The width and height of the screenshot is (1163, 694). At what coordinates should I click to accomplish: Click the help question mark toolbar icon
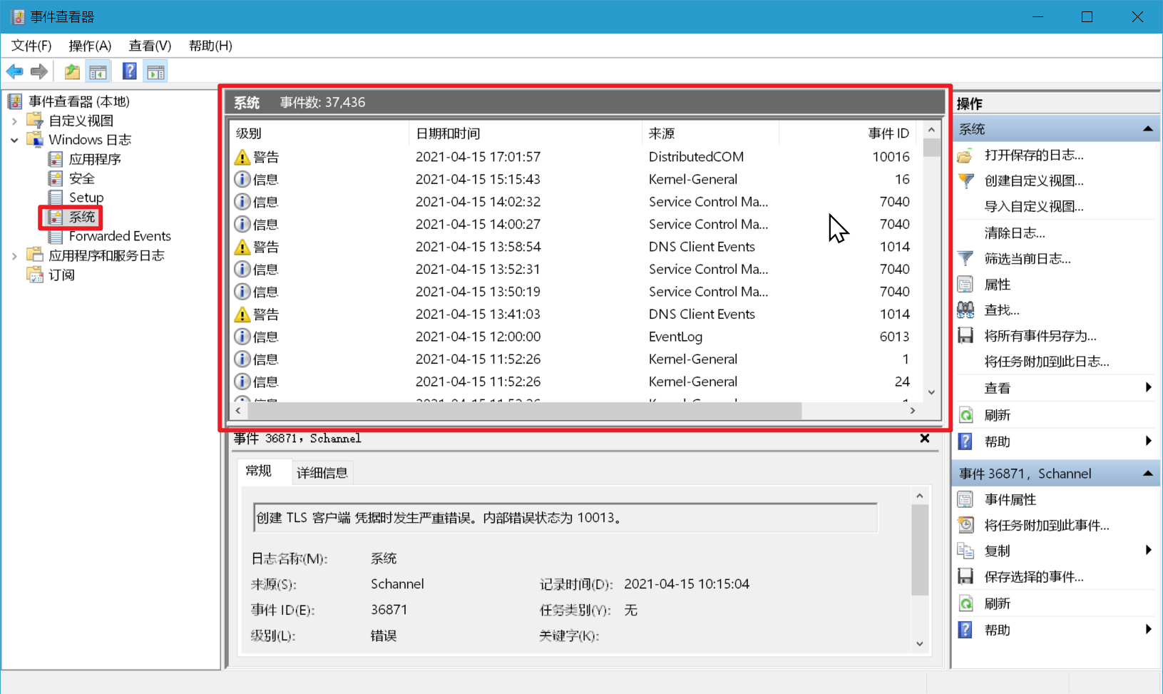(x=129, y=71)
